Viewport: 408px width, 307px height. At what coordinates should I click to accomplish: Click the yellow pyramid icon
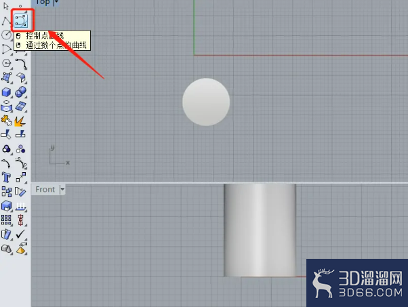click(x=21, y=248)
